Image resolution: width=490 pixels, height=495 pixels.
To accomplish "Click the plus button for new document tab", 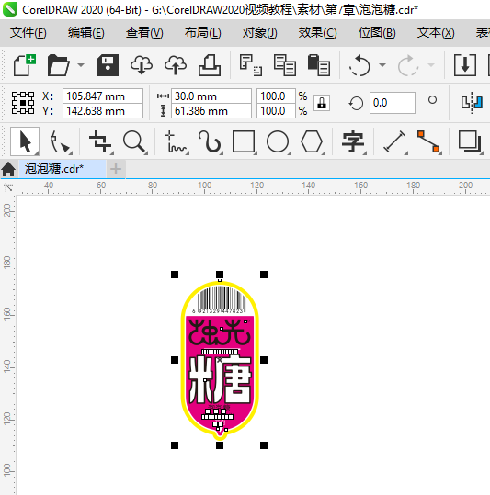I will point(116,169).
